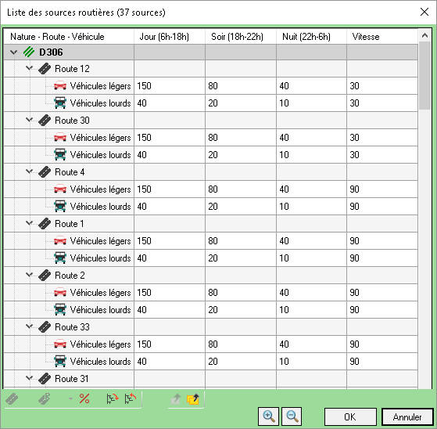The height and width of the screenshot is (429, 437).
Task: Click the Jour (6h-18h) column header
Action: click(x=170, y=37)
